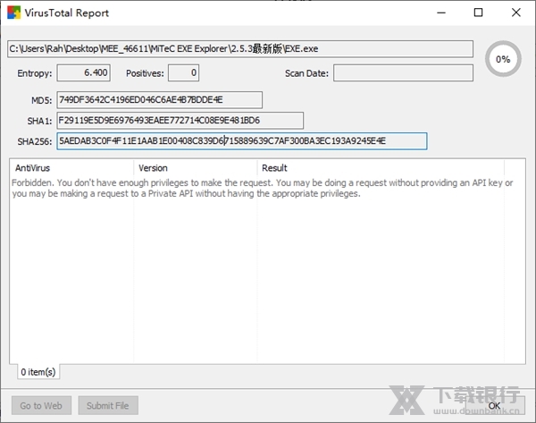This screenshot has height=423, width=536.
Task: Click the Entropy value box
Action: [83, 72]
